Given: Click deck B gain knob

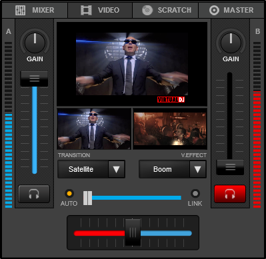Looking at the screenshot, I should pyautogui.click(x=231, y=43).
